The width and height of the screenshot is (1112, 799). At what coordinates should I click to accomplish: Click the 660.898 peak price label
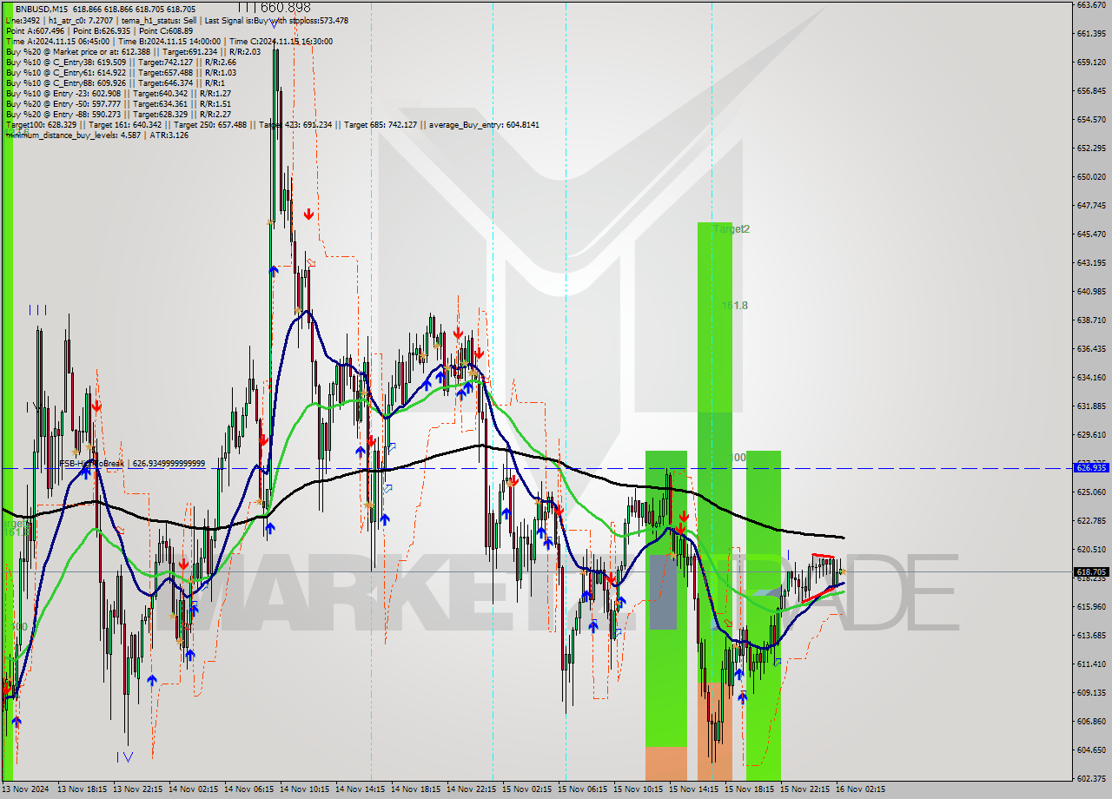click(x=285, y=7)
